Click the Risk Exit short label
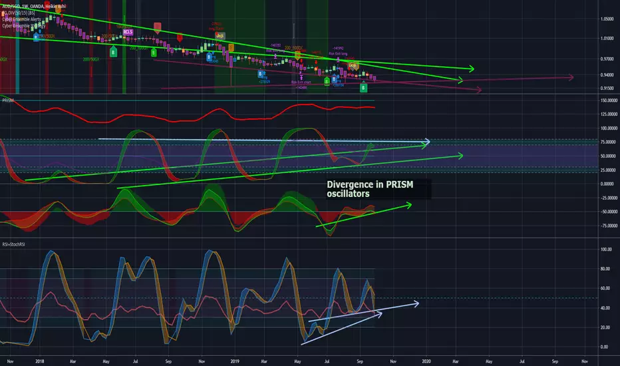The height and width of the screenshot is (366, 620). tap(301, 83)
